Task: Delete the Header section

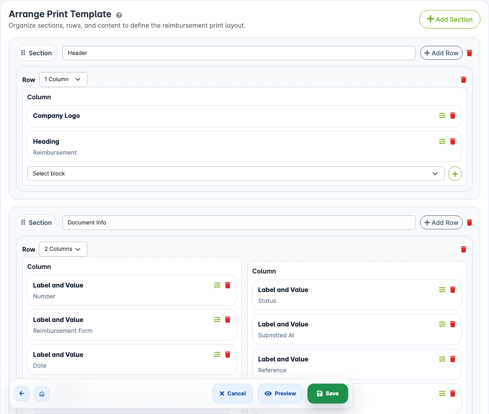Action: tap(470, 53)
